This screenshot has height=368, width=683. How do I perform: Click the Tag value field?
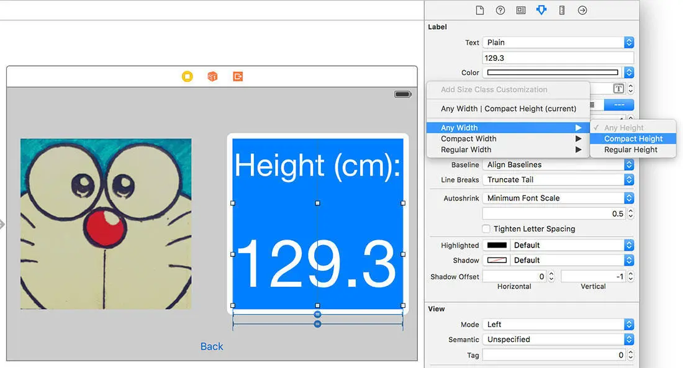click(x=554, y=355)
